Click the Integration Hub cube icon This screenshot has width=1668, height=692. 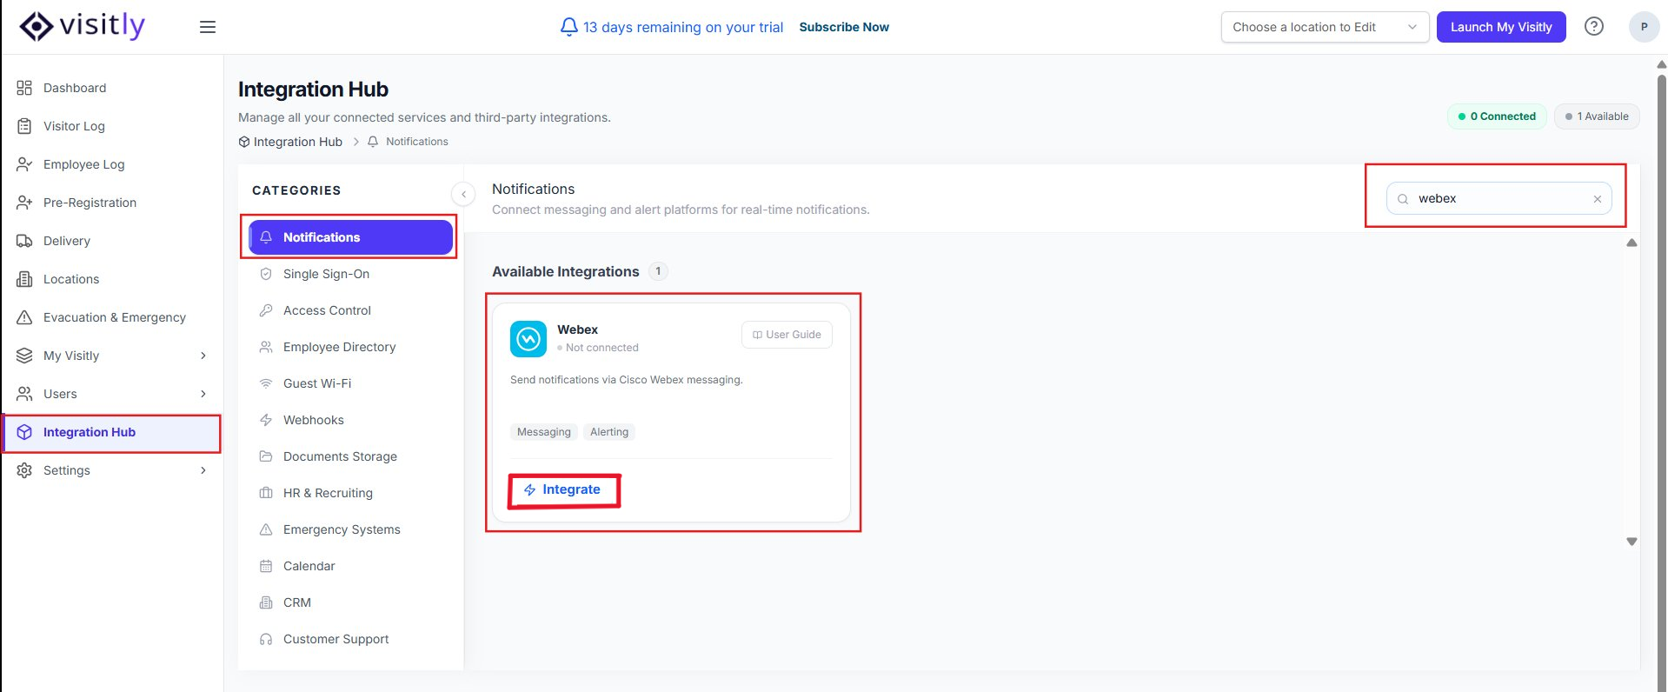pos(24,432)
